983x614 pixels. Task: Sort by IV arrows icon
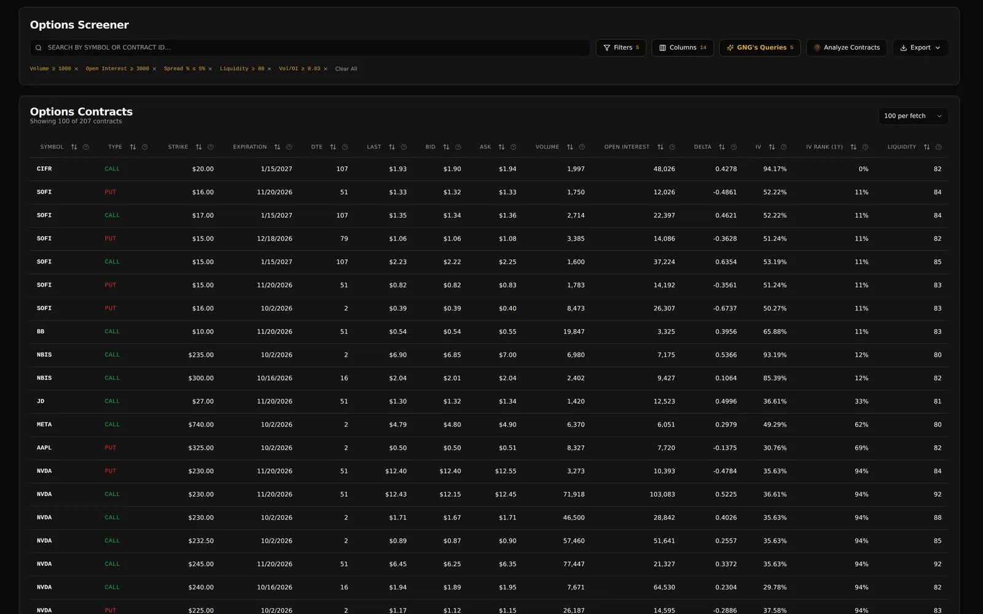(772, 147)
